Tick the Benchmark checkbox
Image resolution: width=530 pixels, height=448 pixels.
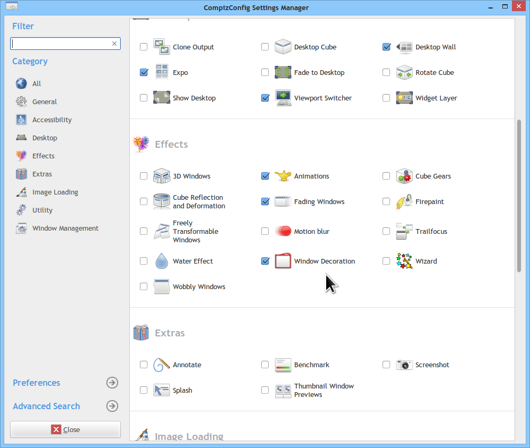coord(265,365)
